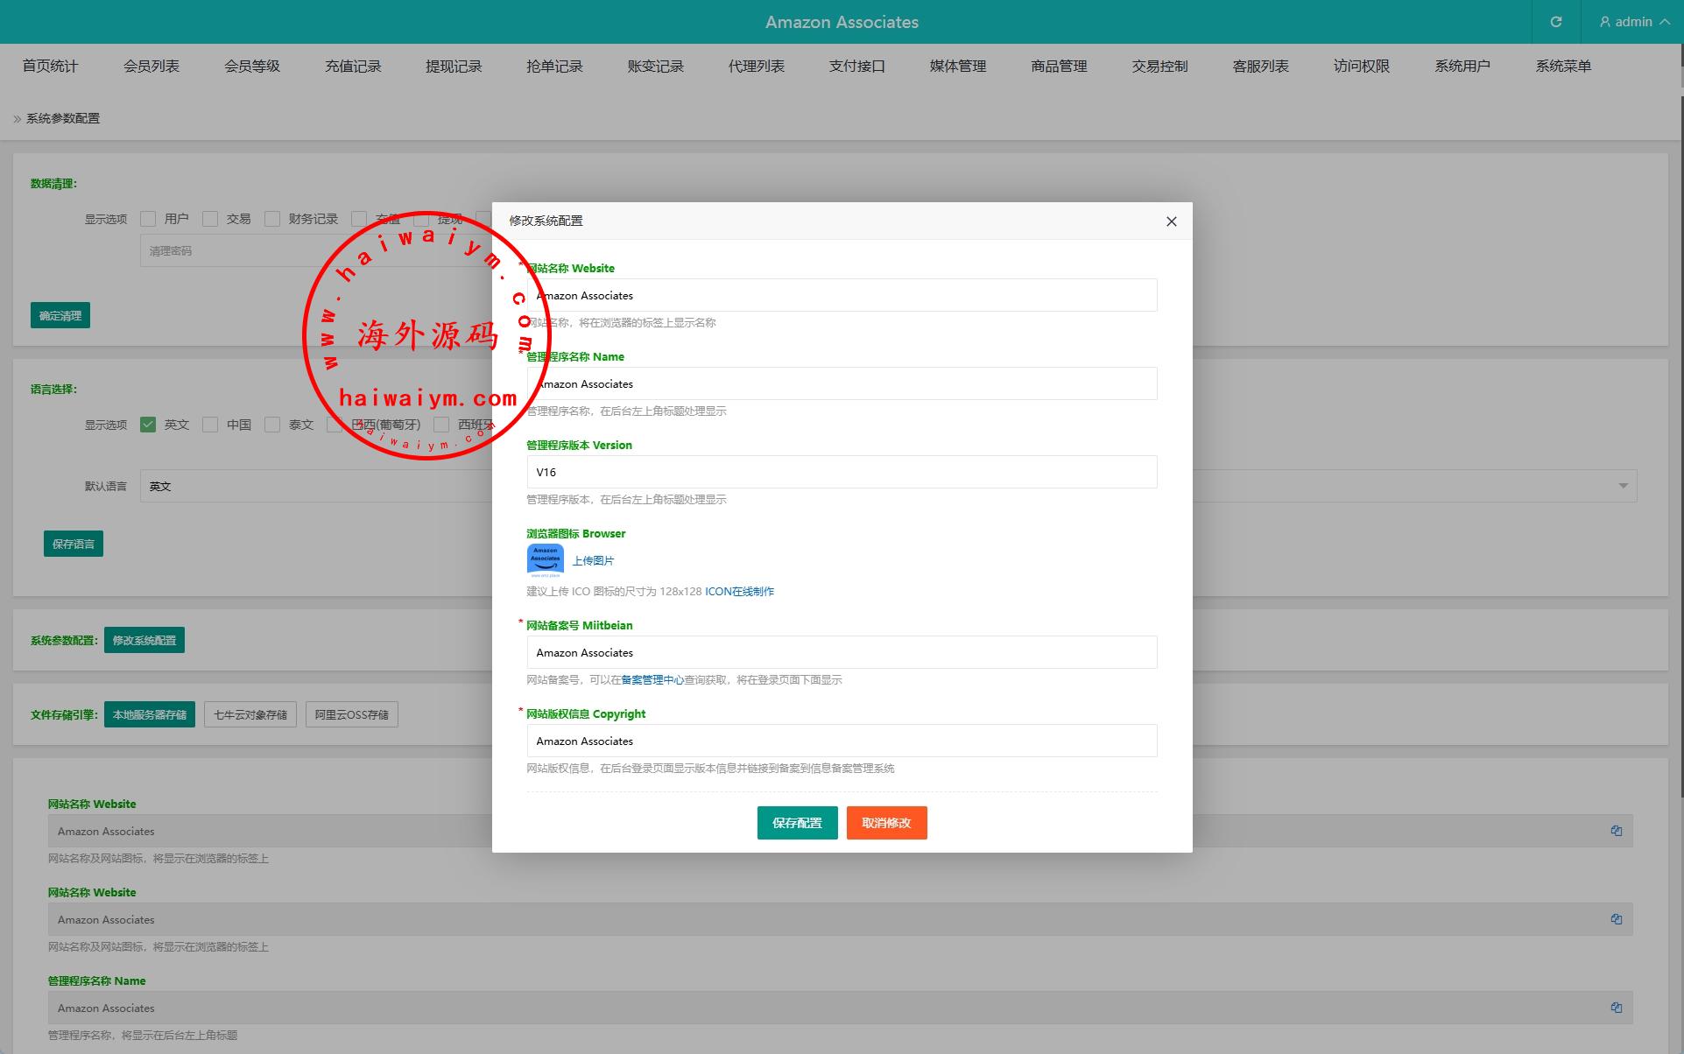Check the 用户 data cleanup checkbox
Viewport: 1684px width, 1054px height.
(148, 219)
